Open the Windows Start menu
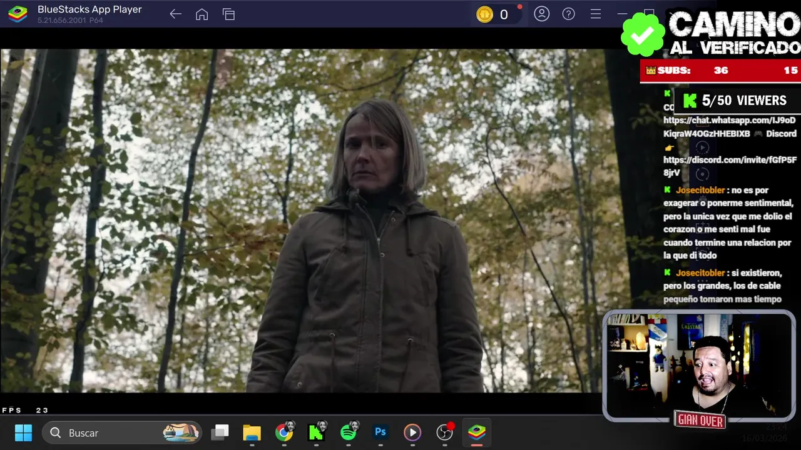Screen dimensions: 801x450 click(x=23, y=432)
